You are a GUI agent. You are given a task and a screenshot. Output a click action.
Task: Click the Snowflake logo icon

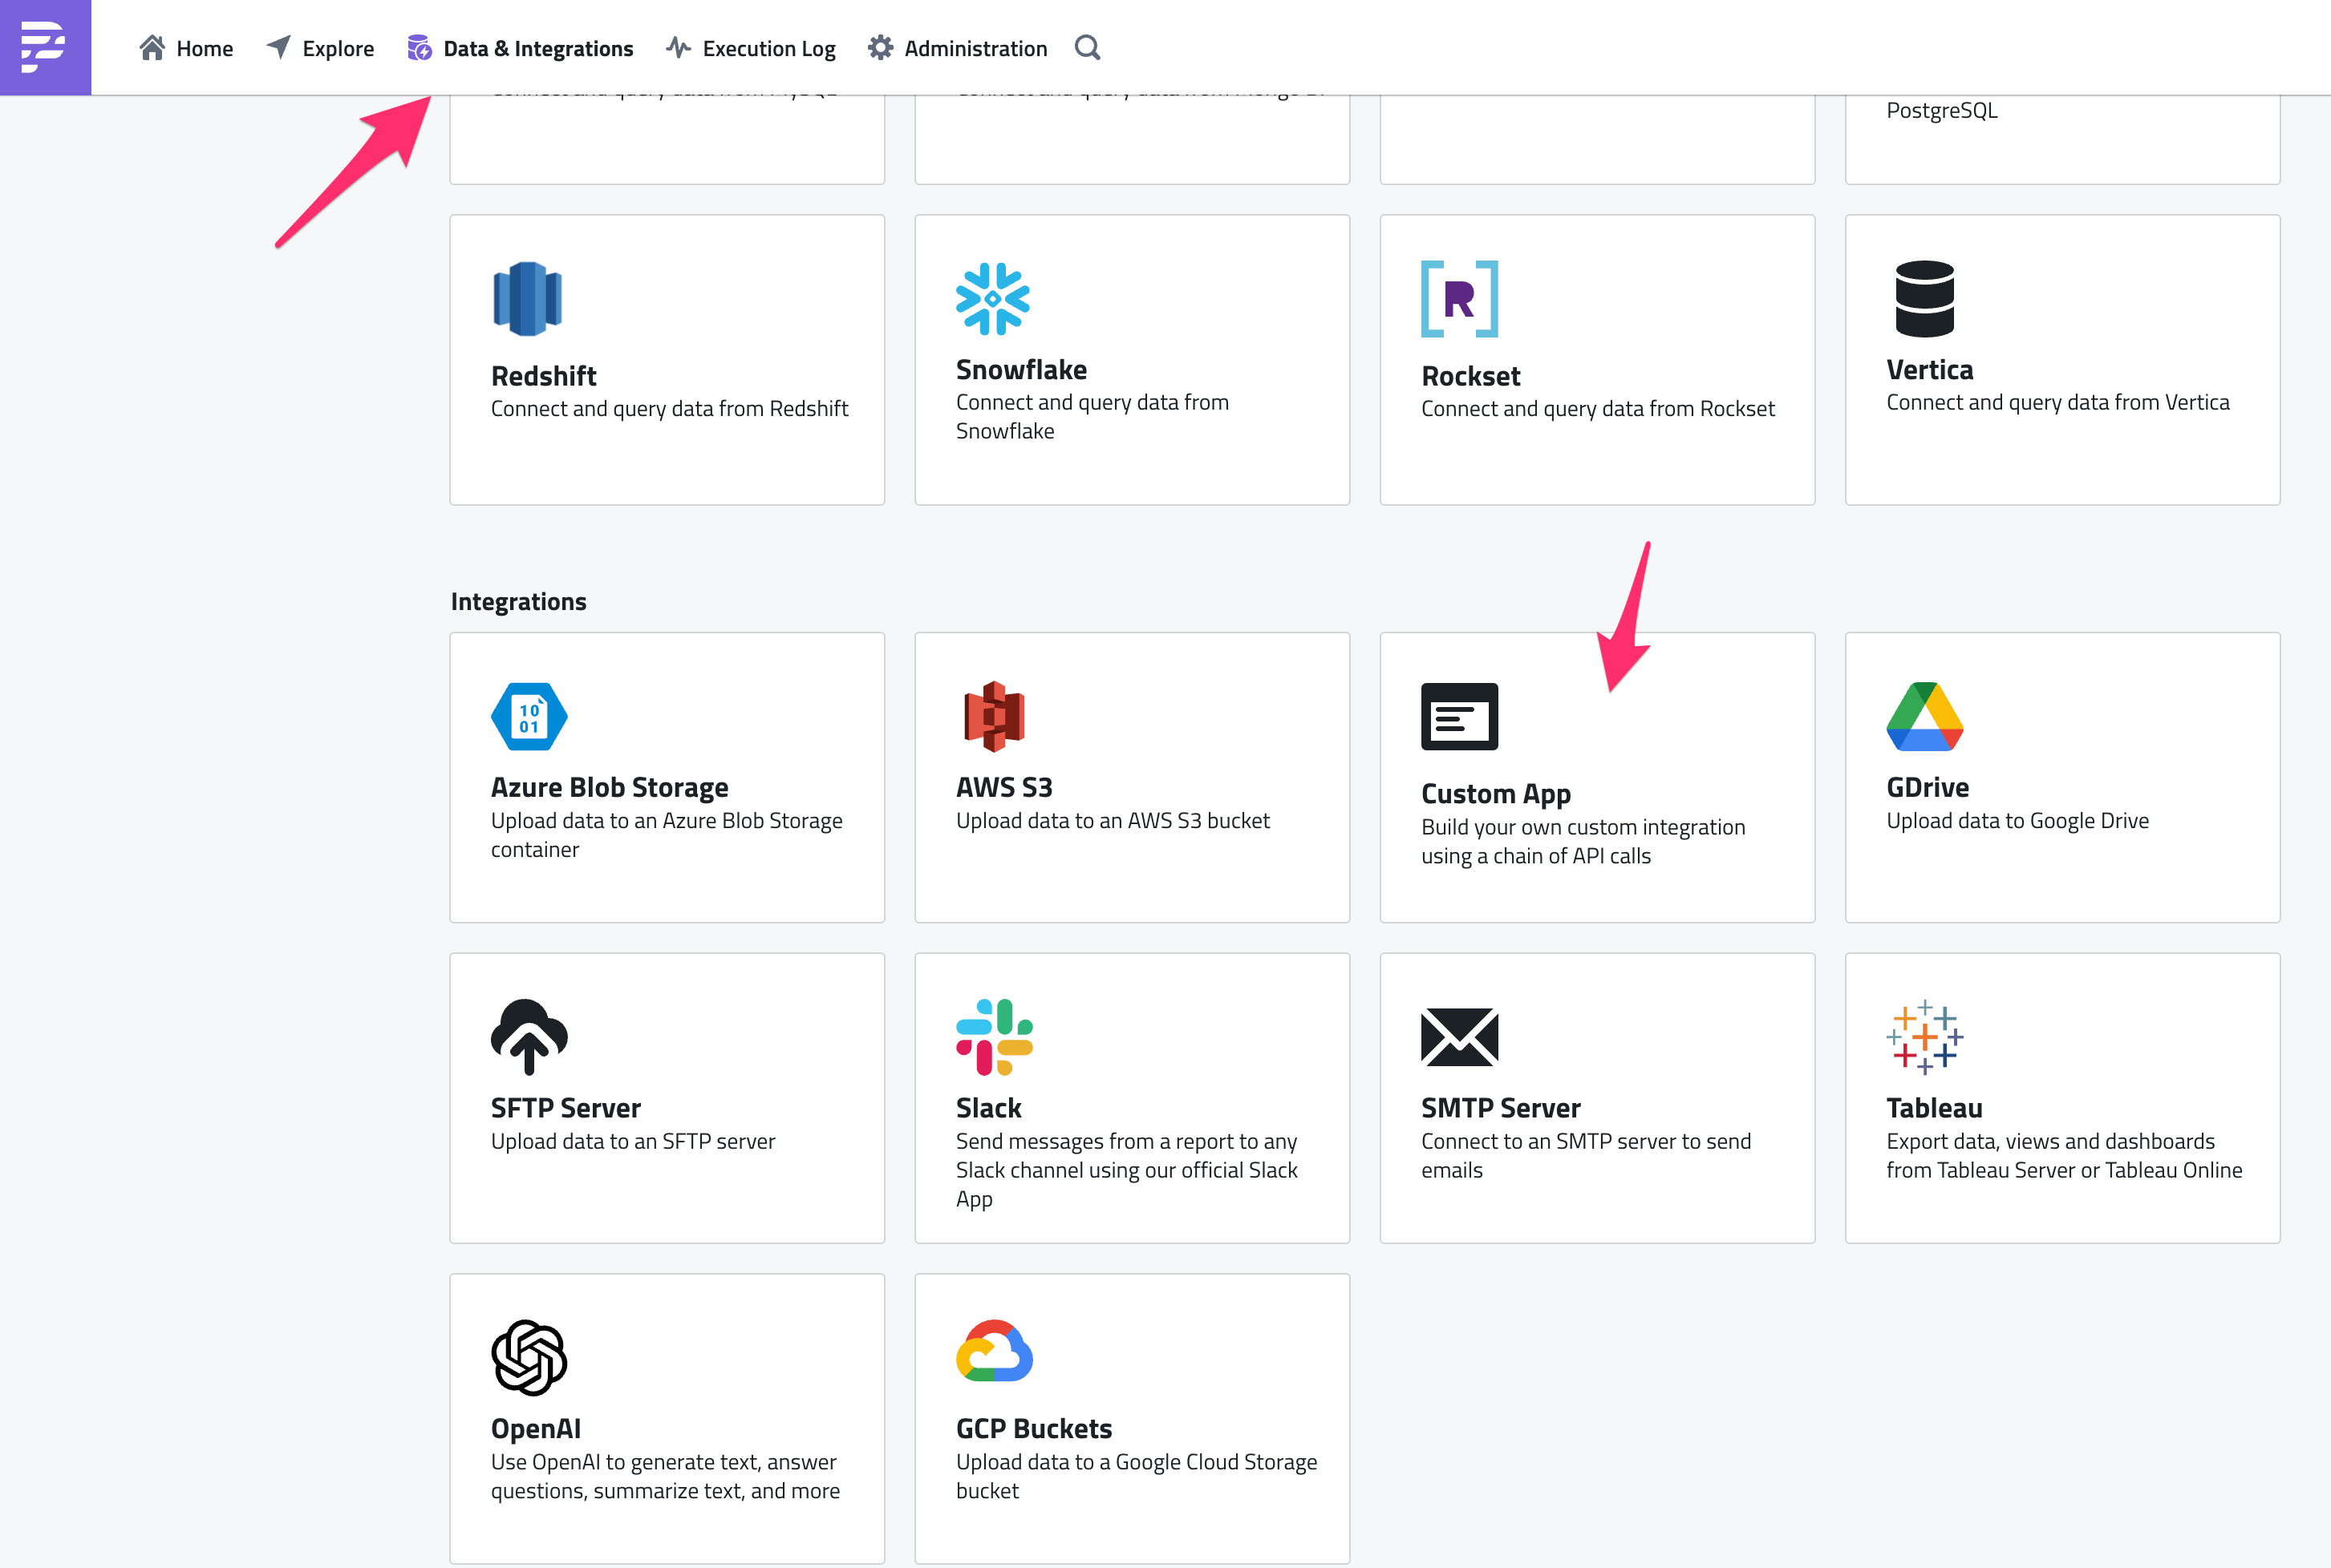click(x=991, y=298)
